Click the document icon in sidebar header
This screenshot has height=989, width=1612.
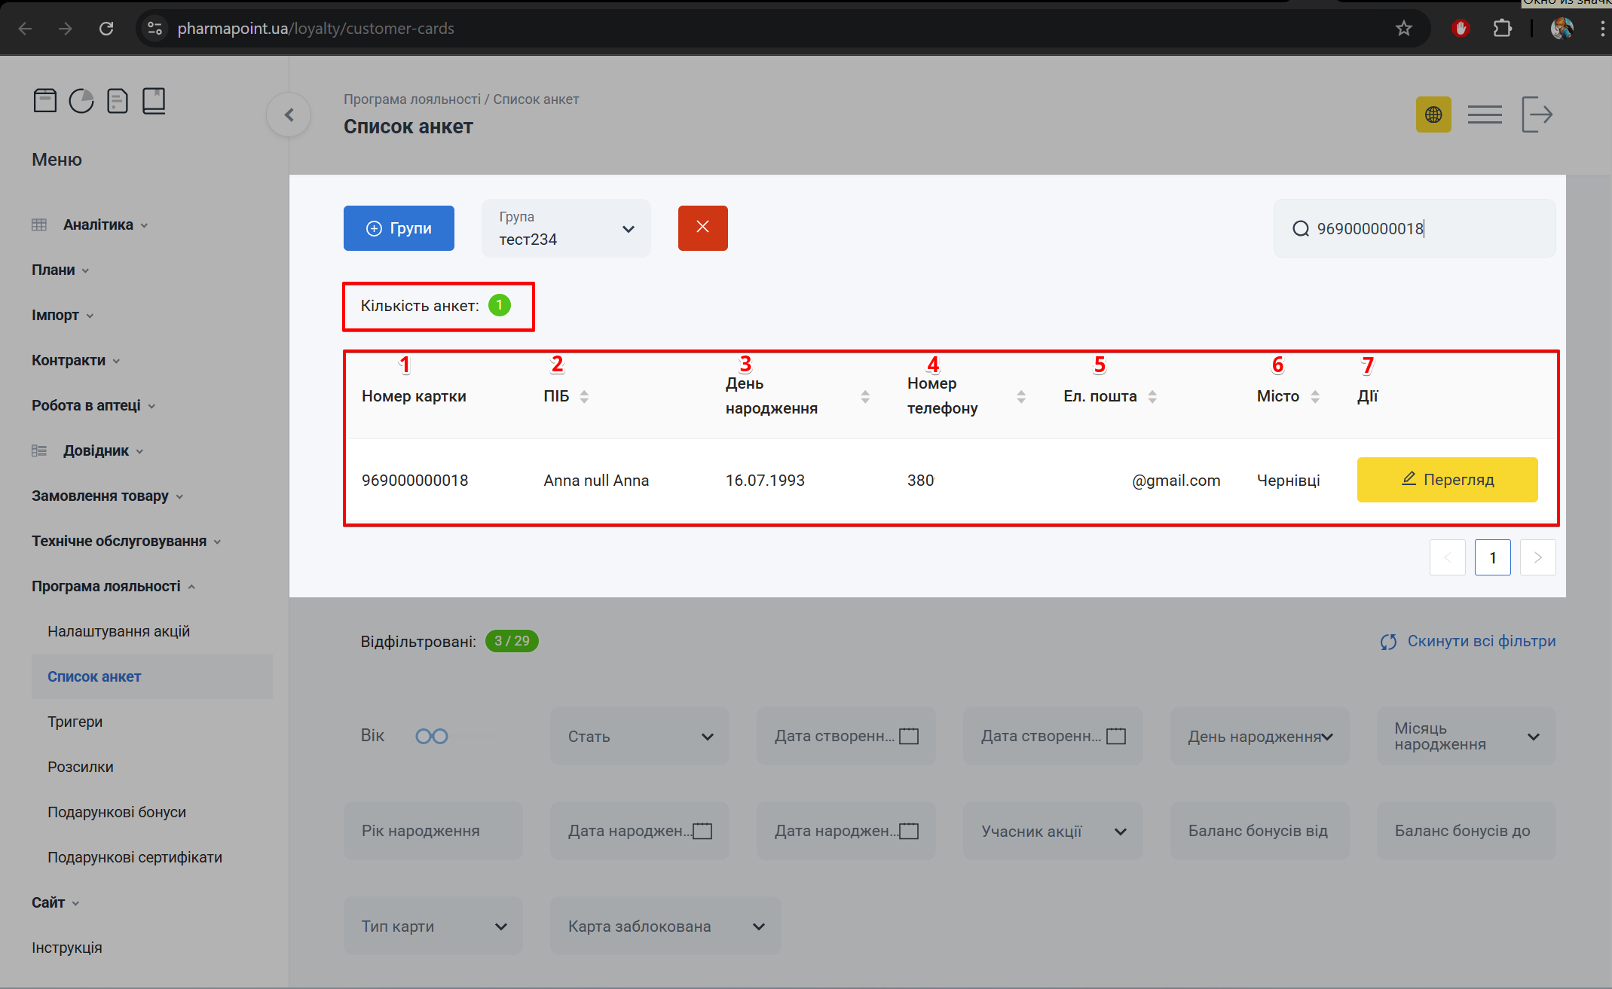118,100
